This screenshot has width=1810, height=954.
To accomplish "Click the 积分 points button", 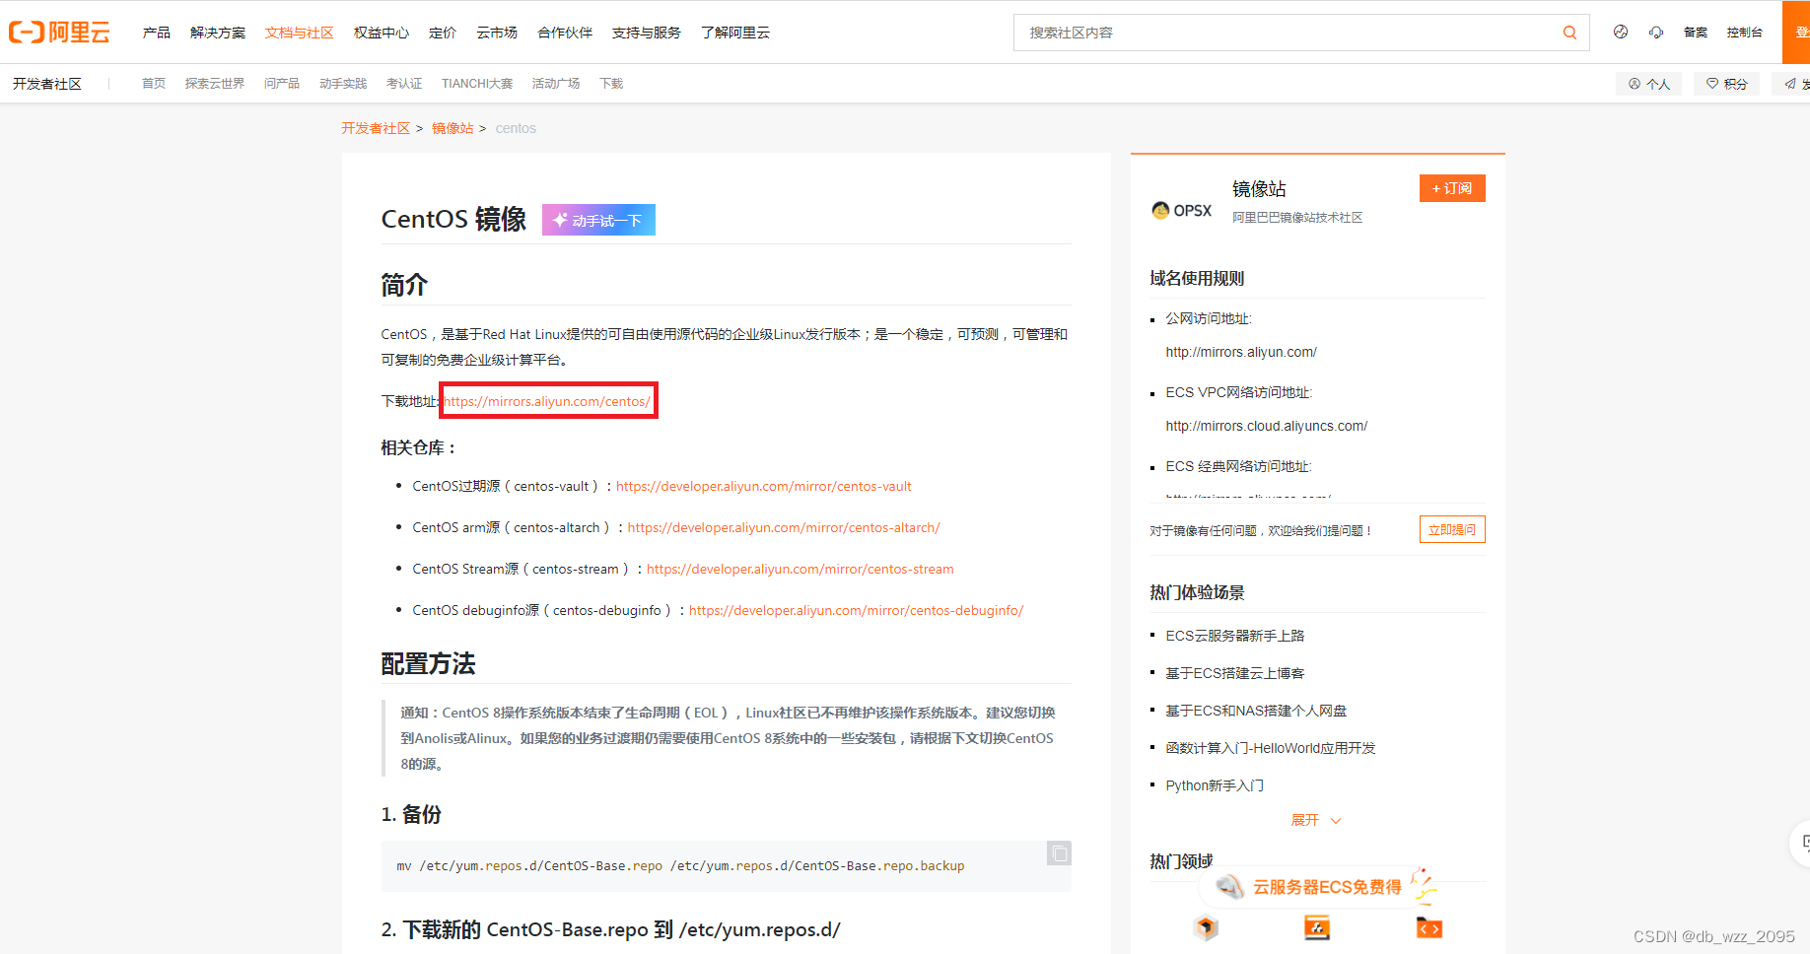I will (x=1726, y=84).
